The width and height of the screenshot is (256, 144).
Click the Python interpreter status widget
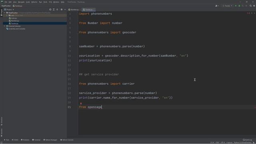[x=242, y=142]
